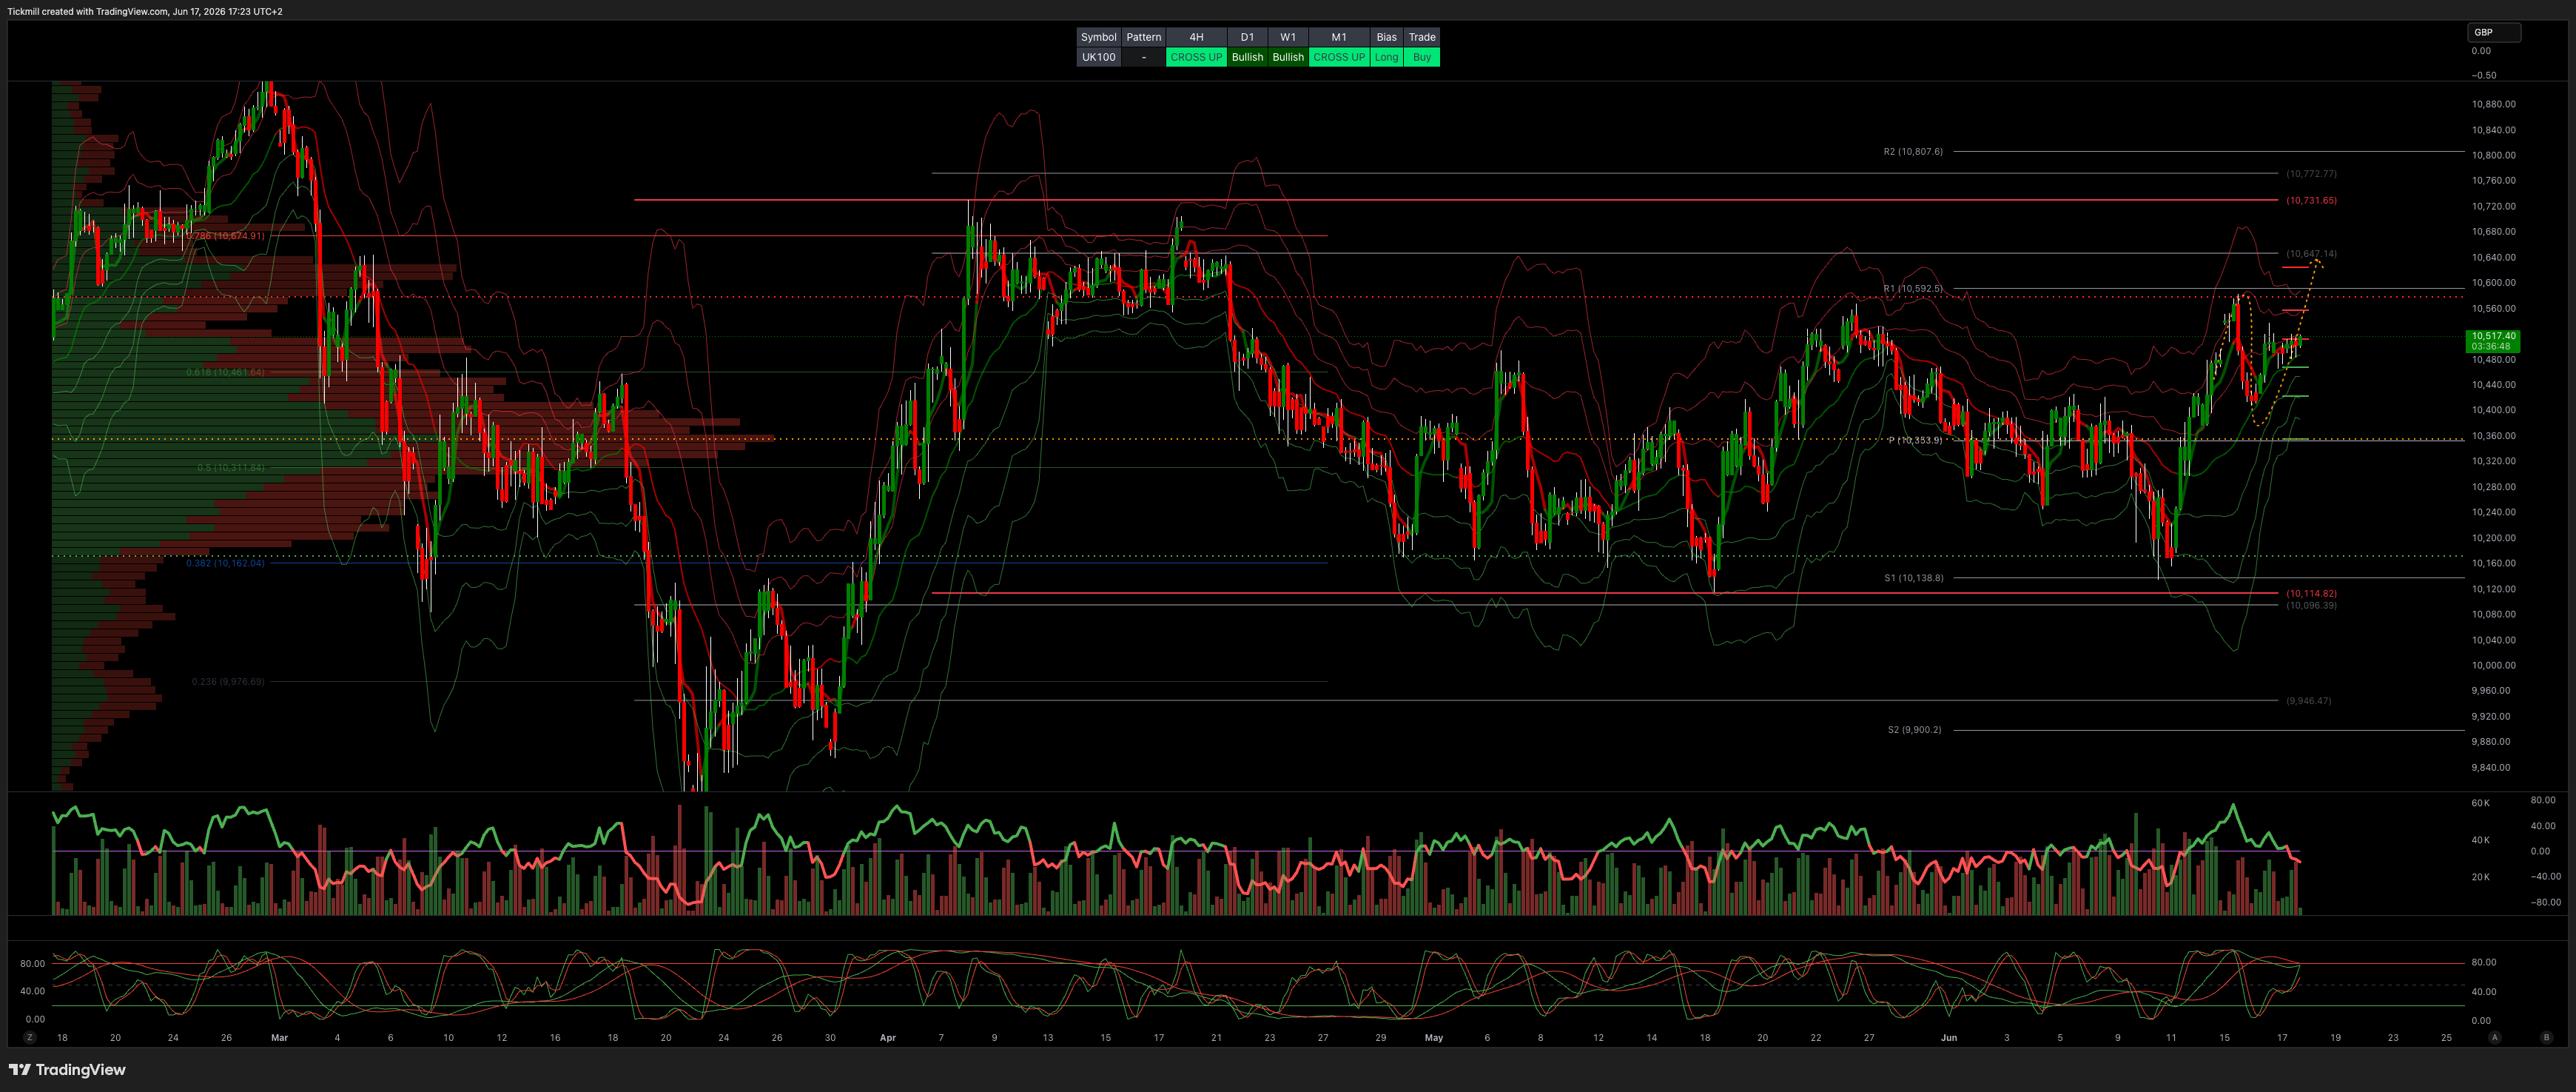Click the Z timezone button on the time axis
Image resolution: width=2576 pixels, height=1092 pixels.
(29, 1038)
